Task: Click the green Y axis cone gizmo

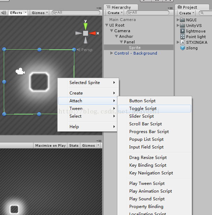Action: 86,26
